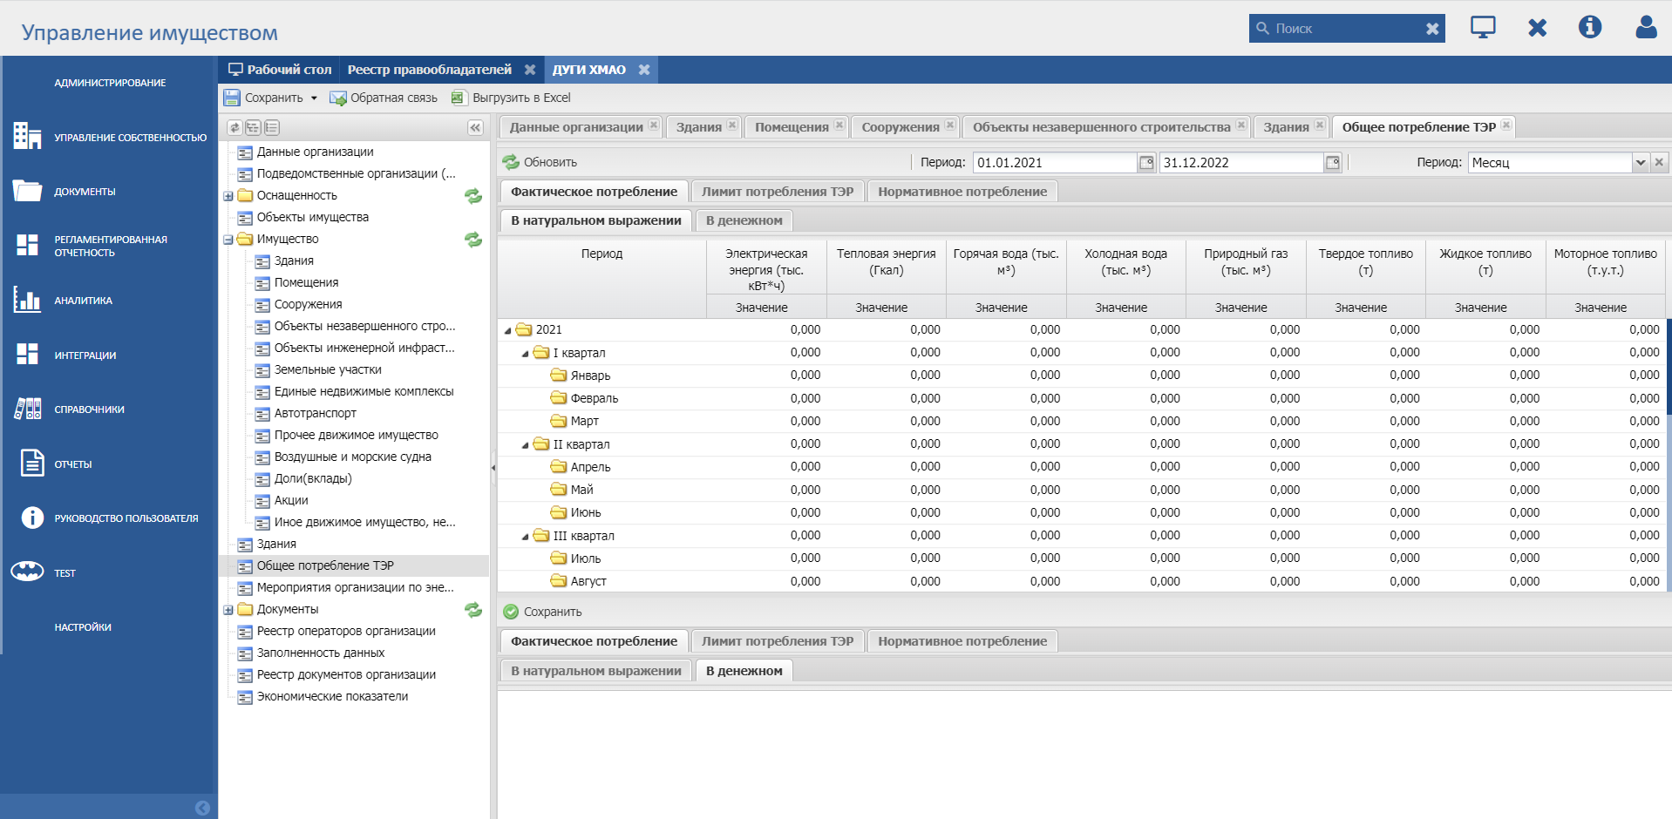This screenshot has width=1672, height=819.
Task: Collapse the tree panel with double-arrow icon
Action: coord(475,128)
